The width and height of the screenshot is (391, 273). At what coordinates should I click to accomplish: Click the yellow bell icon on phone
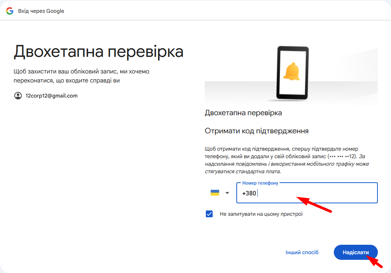coord(292,72)
